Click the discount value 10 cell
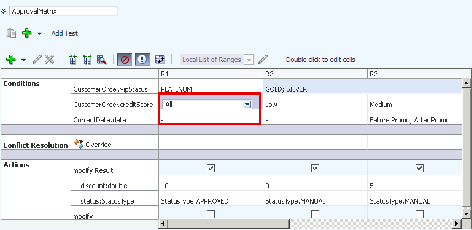Screen dimensions: 472x230 pyautogui.click(x=211, y=183)
